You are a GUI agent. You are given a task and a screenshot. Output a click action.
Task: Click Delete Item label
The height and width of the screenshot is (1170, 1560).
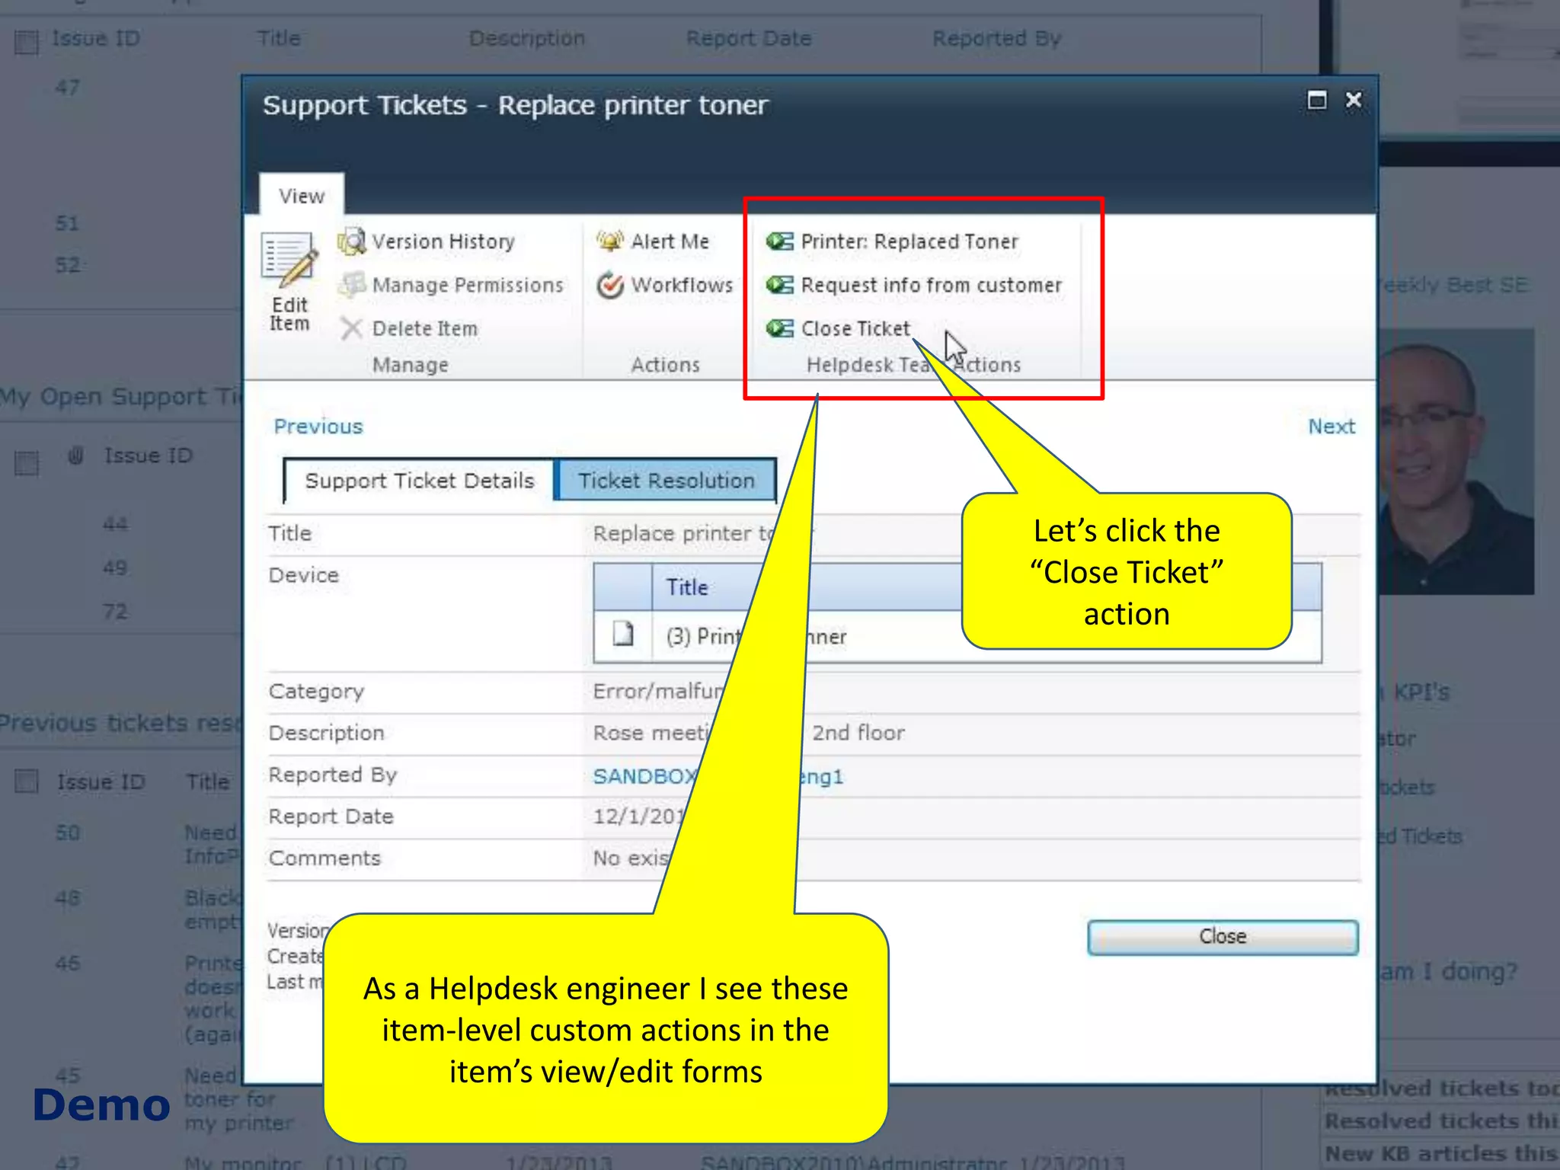tap(425, 328)
